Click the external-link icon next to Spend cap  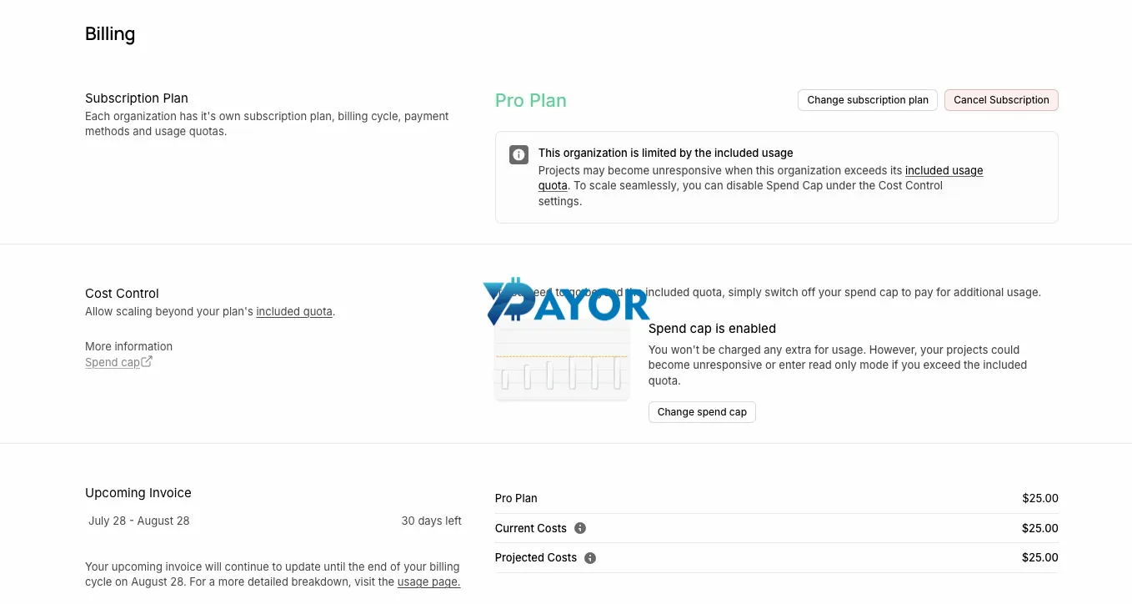(147, 362)
